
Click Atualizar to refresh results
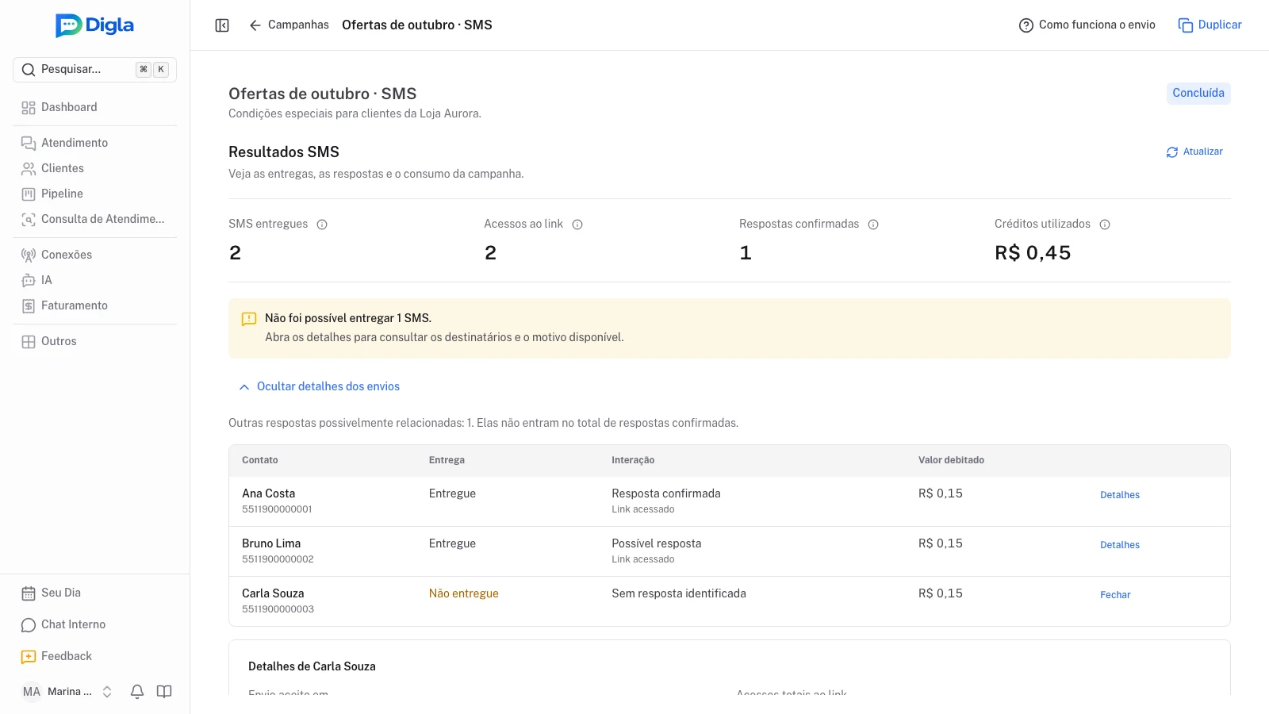1194,152
